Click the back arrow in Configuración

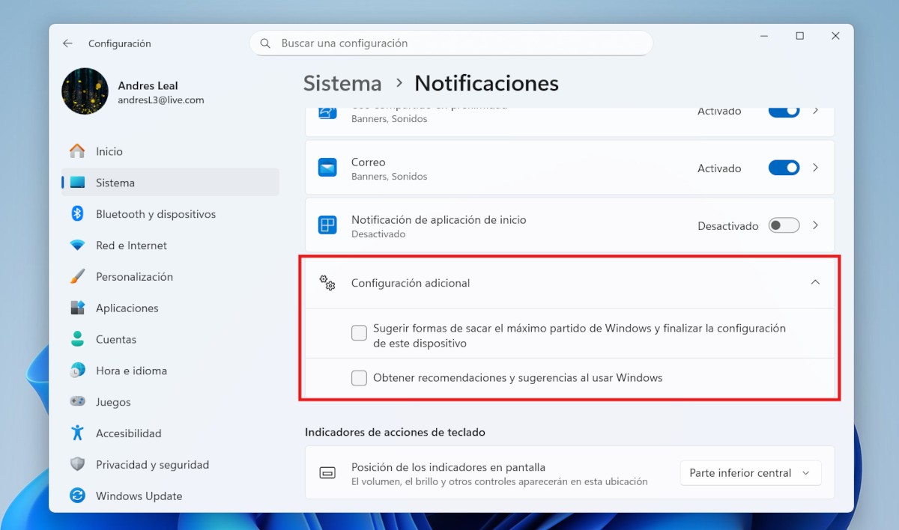click(67, 43)
